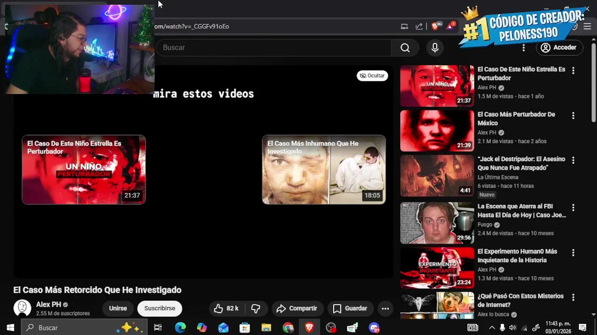Screen dimensions: 597x335
Task: Play end-screen video 'El Caso Más Inhumano'
Action: click(x=324, y=170)
